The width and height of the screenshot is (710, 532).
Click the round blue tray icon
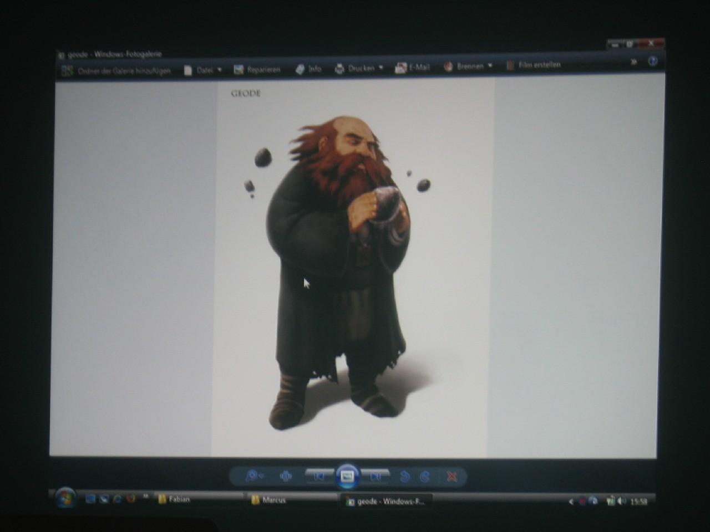point(594,502)
